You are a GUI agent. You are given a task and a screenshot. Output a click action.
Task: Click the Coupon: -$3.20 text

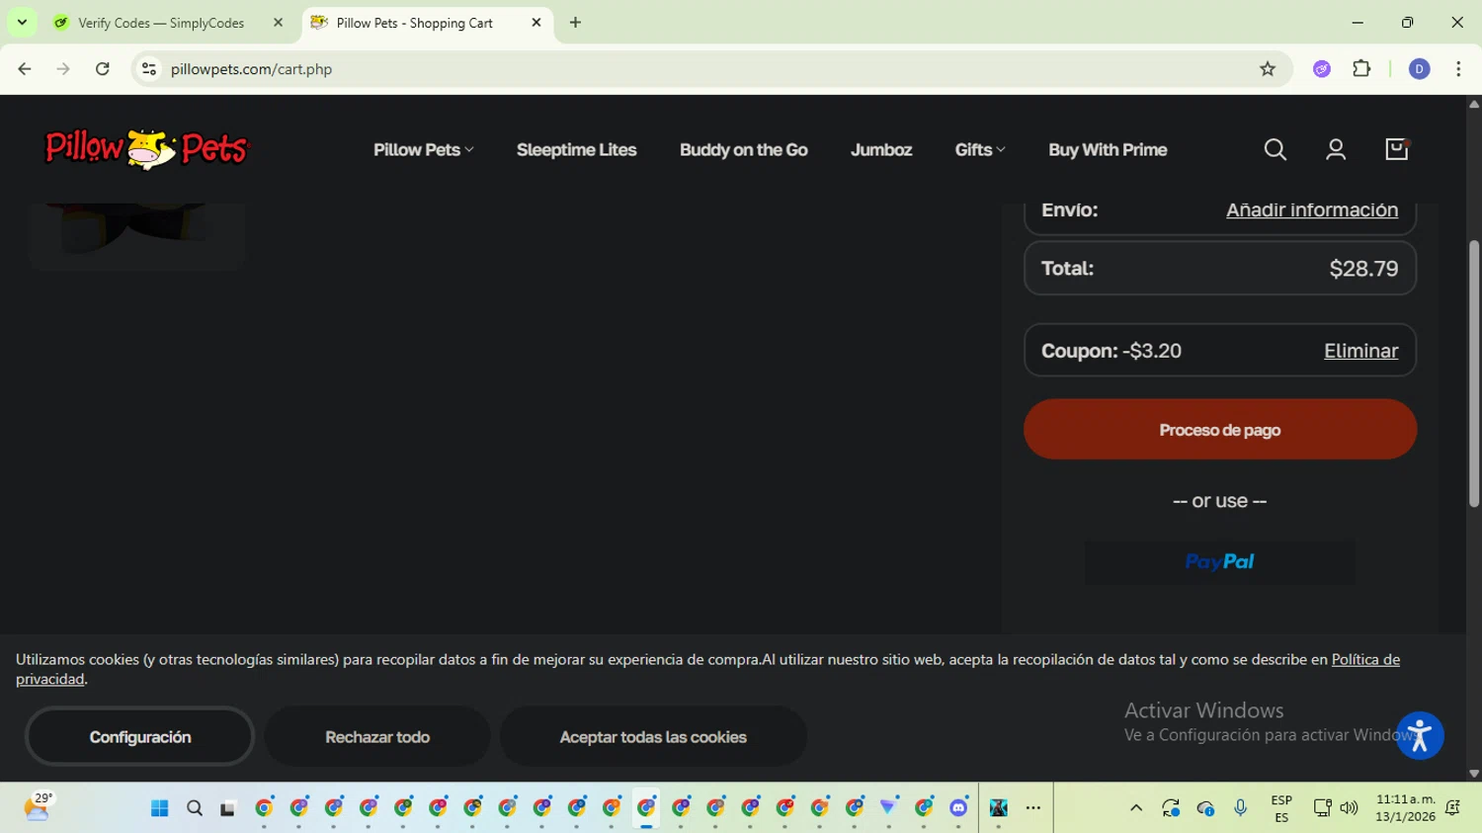1111,351
